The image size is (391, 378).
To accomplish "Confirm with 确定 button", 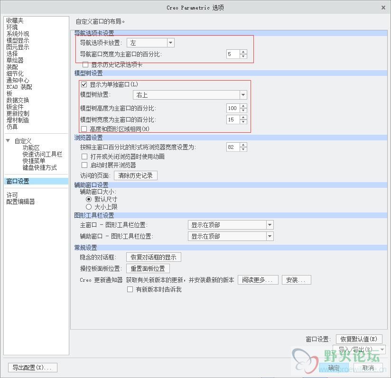I will click(334, 368).
